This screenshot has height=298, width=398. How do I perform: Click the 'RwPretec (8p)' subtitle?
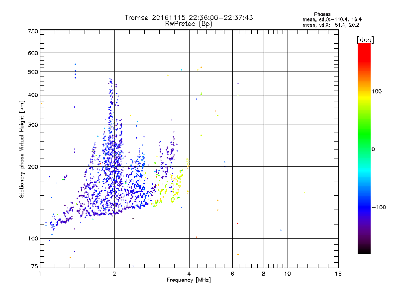[x=189, y=24]
